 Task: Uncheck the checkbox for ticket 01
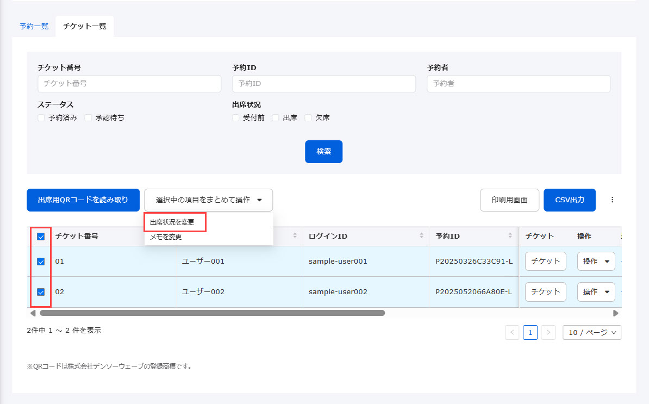pos(41,262)
